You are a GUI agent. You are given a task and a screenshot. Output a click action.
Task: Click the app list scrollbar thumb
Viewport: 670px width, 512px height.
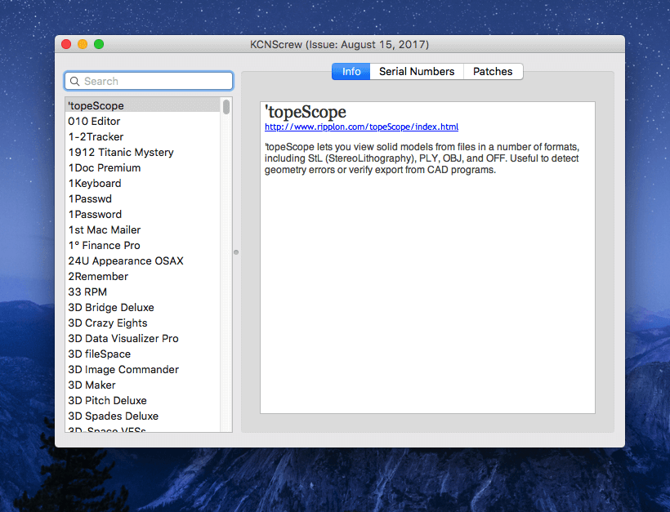tap(226, 107)
